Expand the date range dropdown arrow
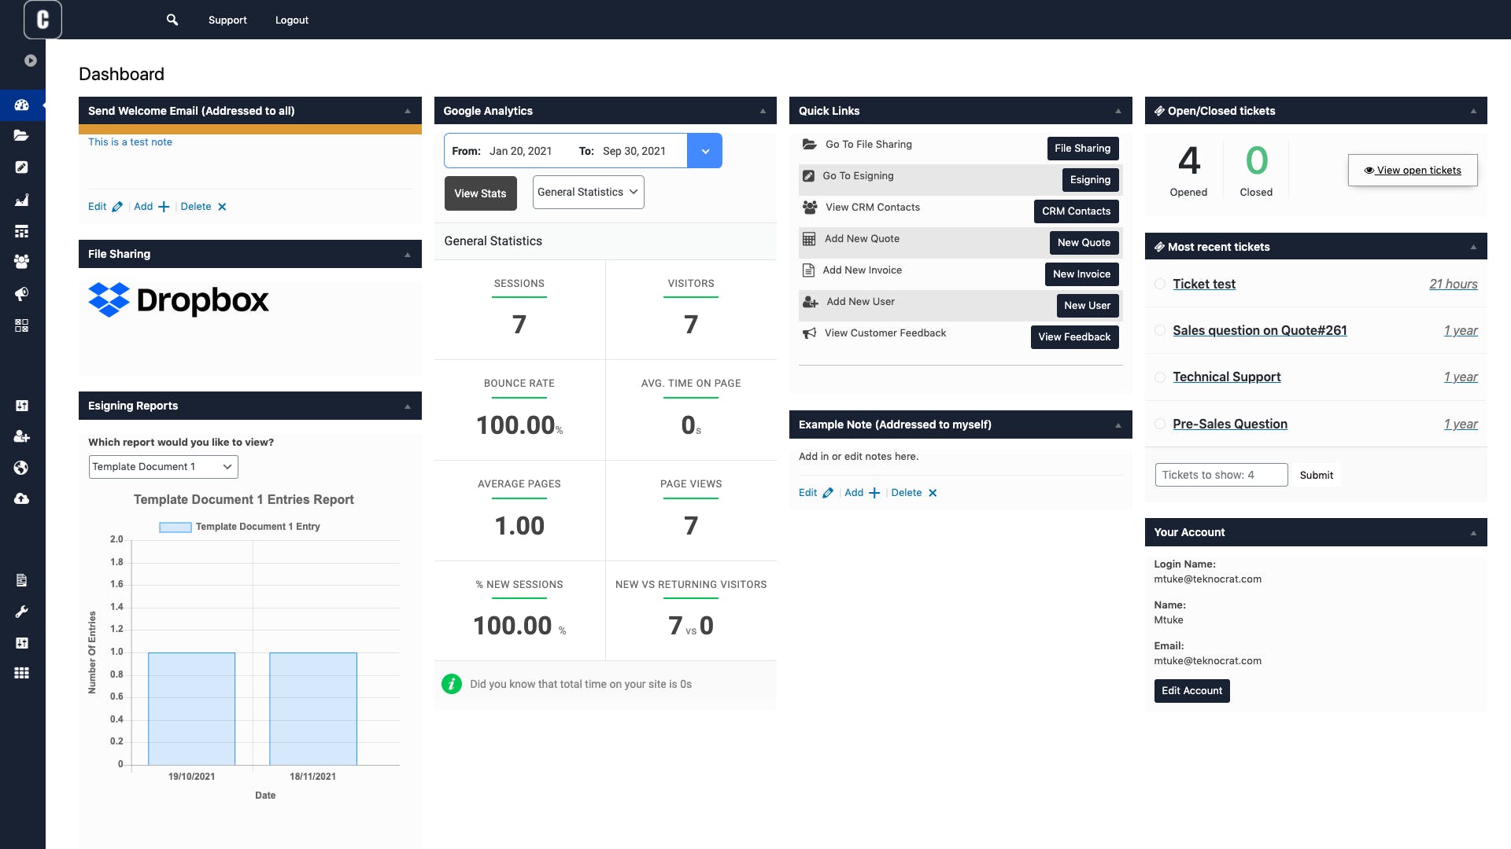 pos(705,151)
